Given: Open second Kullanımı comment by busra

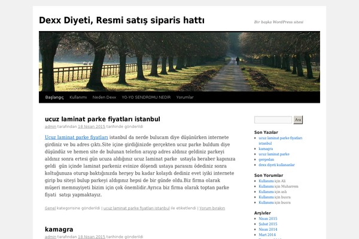Looking at the screenshot, I should pyautogui.click(x=266, y=203).
